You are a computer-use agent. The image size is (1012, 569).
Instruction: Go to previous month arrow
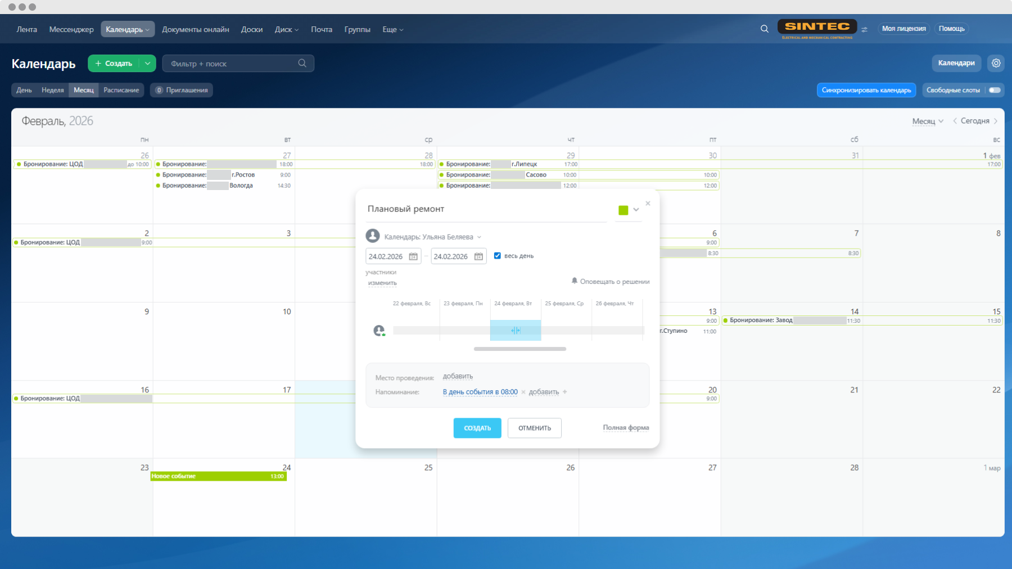click(955, 121)
